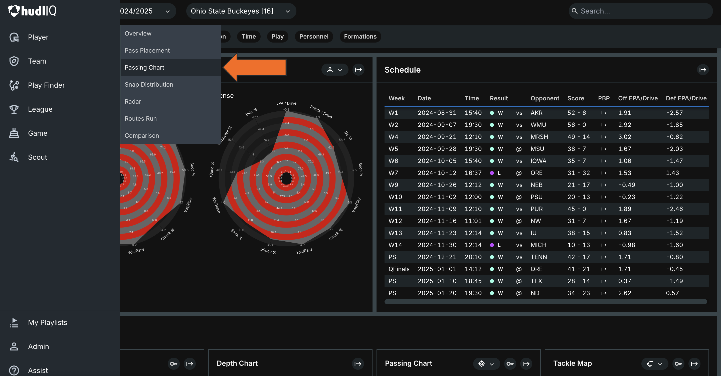Switch to the Formations filter tab
This screenshot has height=376, width=721.
[x=360, y=36]
